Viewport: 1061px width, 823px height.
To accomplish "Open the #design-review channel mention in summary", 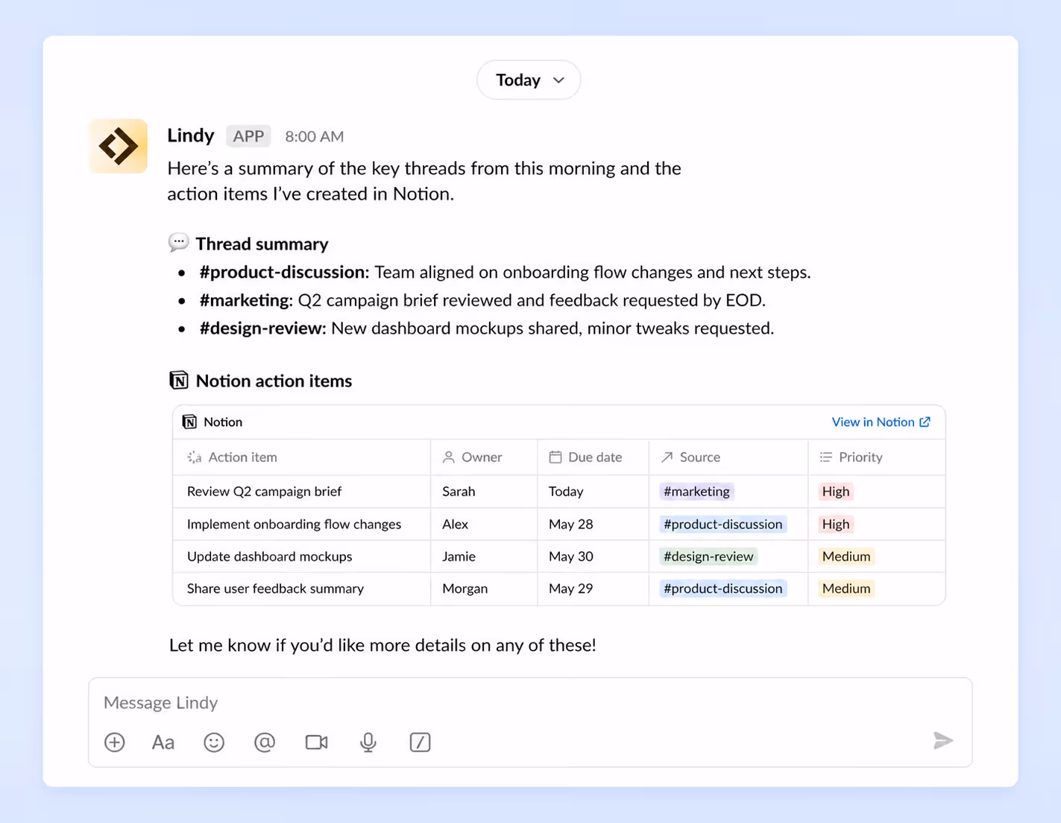I will 262,328.
